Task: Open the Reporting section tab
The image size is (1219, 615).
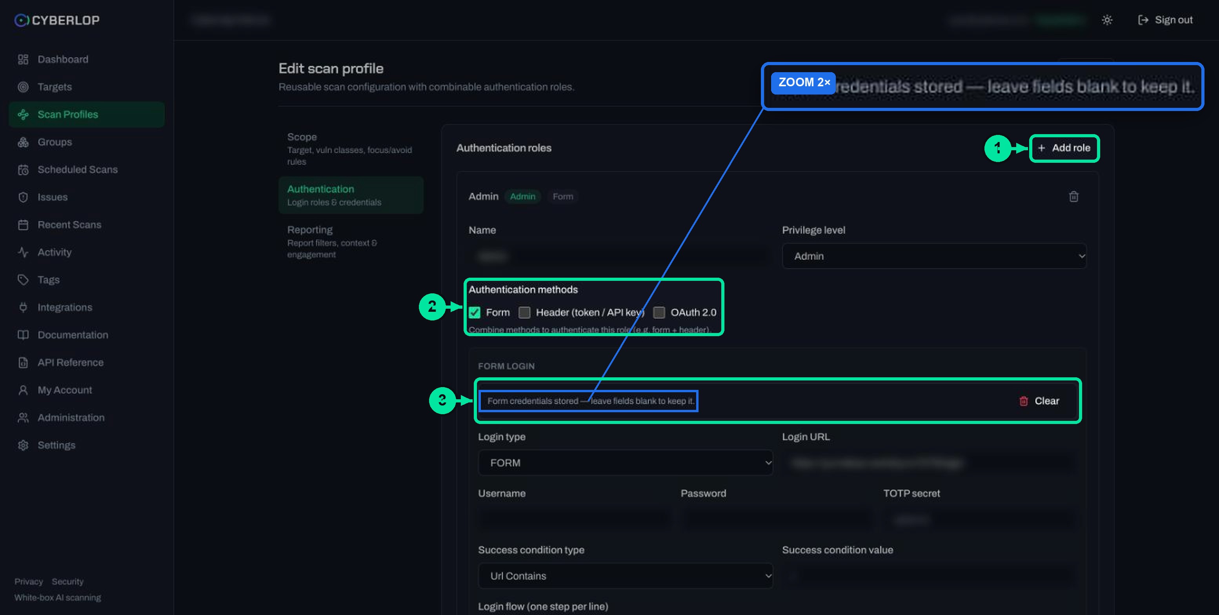Action: [351, 241]
